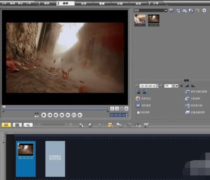Viewport: 210px width, 180px height.
Task: Enable the Reverse Video checkbox
Action: [138, 112]
